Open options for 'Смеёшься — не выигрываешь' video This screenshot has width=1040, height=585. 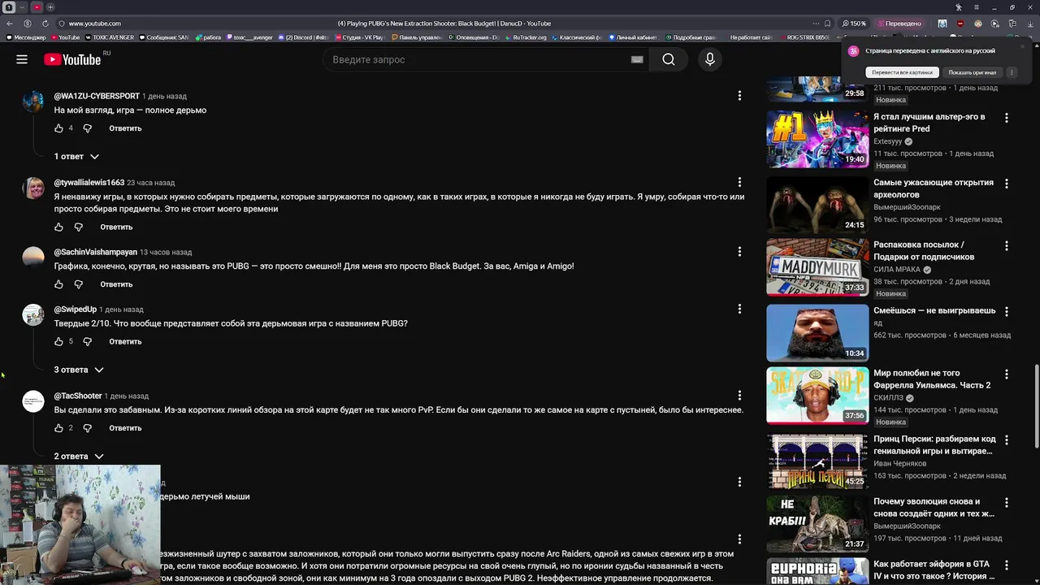pos(1006,312)
